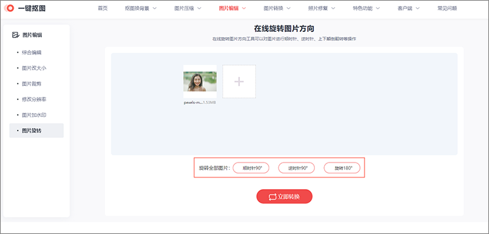Expand the 抠图换背景 dropdown arrow
The height and width of the screenshot is (234, 489).
155,8
